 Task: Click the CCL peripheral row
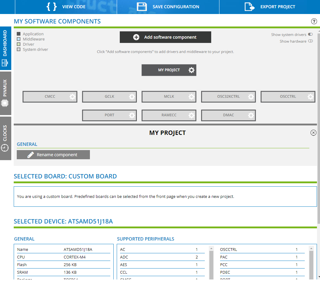[x=162, y=272]
